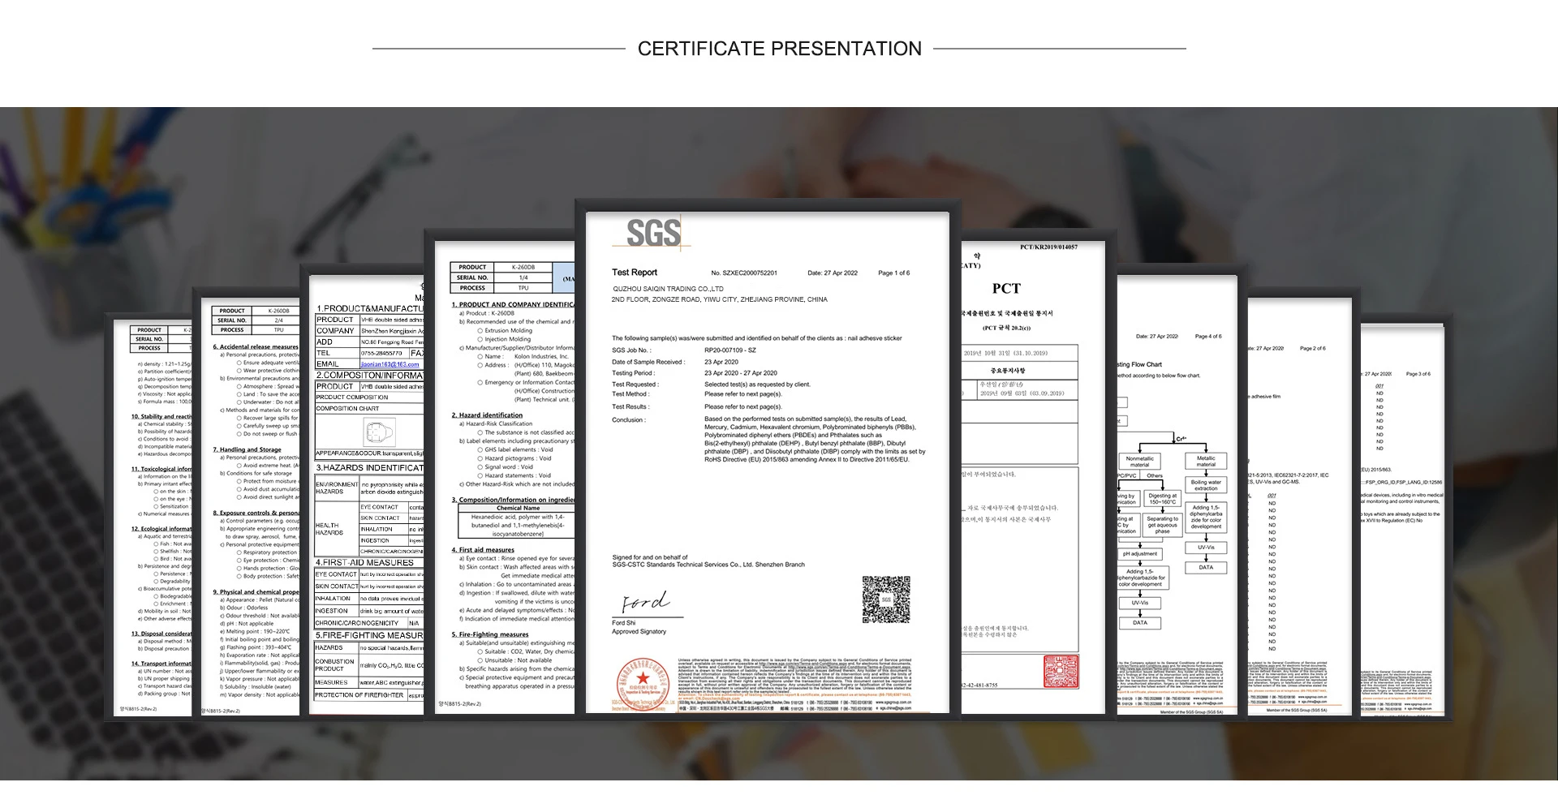Click QUZHOU SAIQIN TRADING CO.,LTD company name
This screenshot has height=795, width=1558.
(668, 289)
